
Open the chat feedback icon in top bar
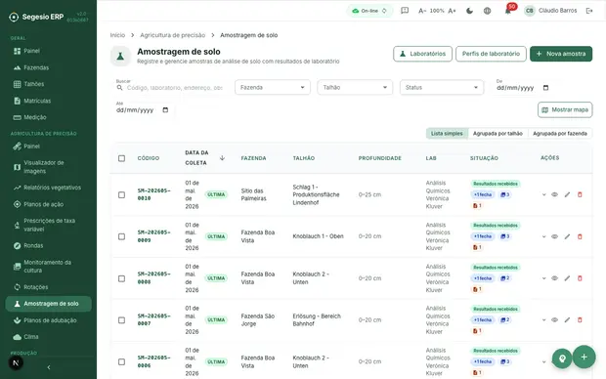(x=405, y=11)
